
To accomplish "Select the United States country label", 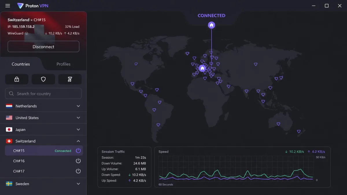I will 27,118.
